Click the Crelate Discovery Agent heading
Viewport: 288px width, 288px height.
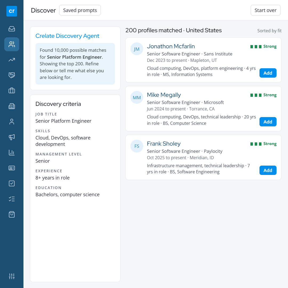point(67,36)
